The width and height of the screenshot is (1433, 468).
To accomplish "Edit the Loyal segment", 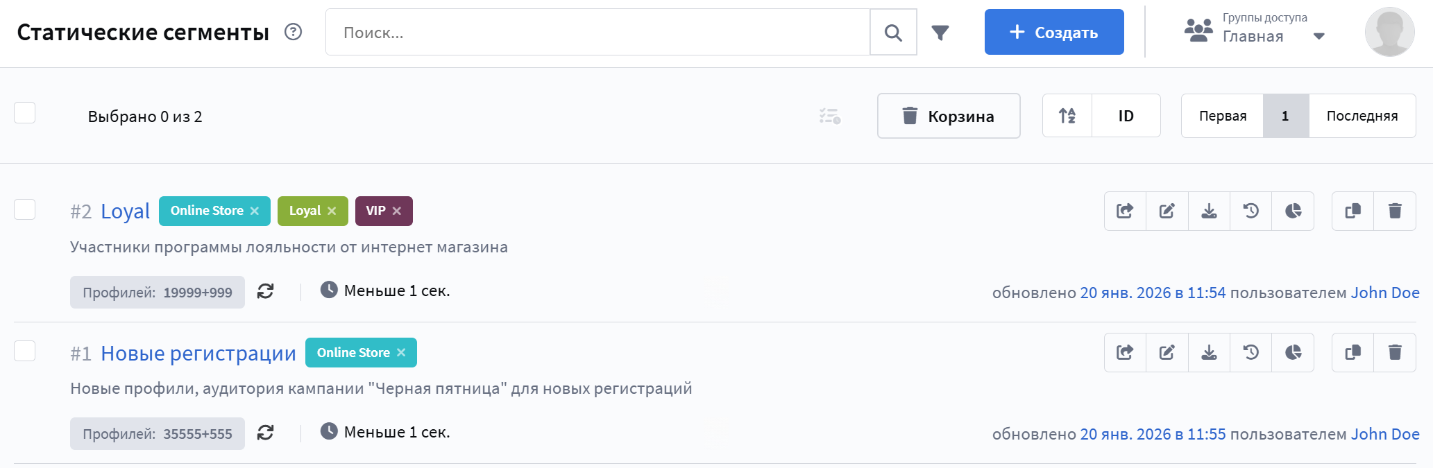I will (x=1167, y=211).
